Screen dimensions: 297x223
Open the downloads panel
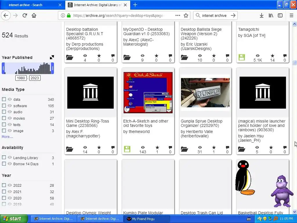tap(262, 16)
